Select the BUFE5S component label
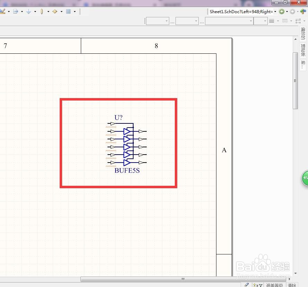 click(x=127, y=171)
